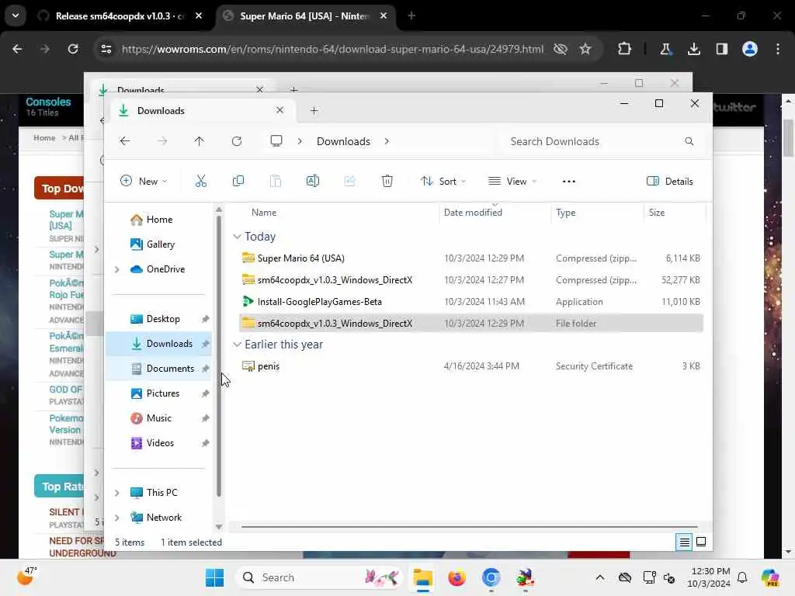Click the PC monitor icon in address bar
Viewport: 795px width, 596px height.
click(x=276, y=141)
